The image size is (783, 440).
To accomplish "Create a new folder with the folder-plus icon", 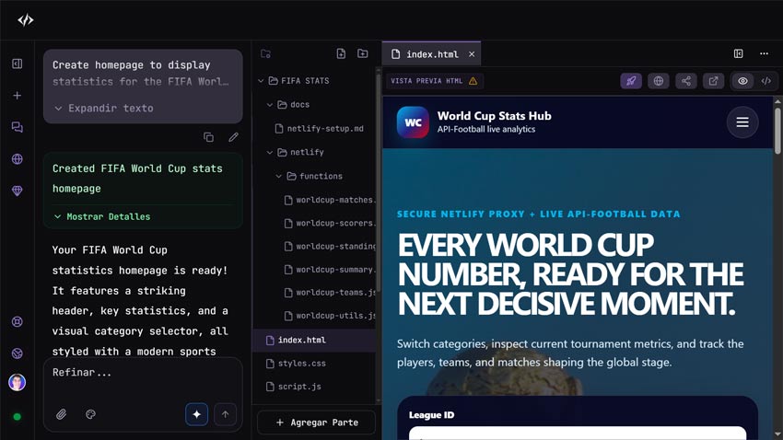I will 363,54.
